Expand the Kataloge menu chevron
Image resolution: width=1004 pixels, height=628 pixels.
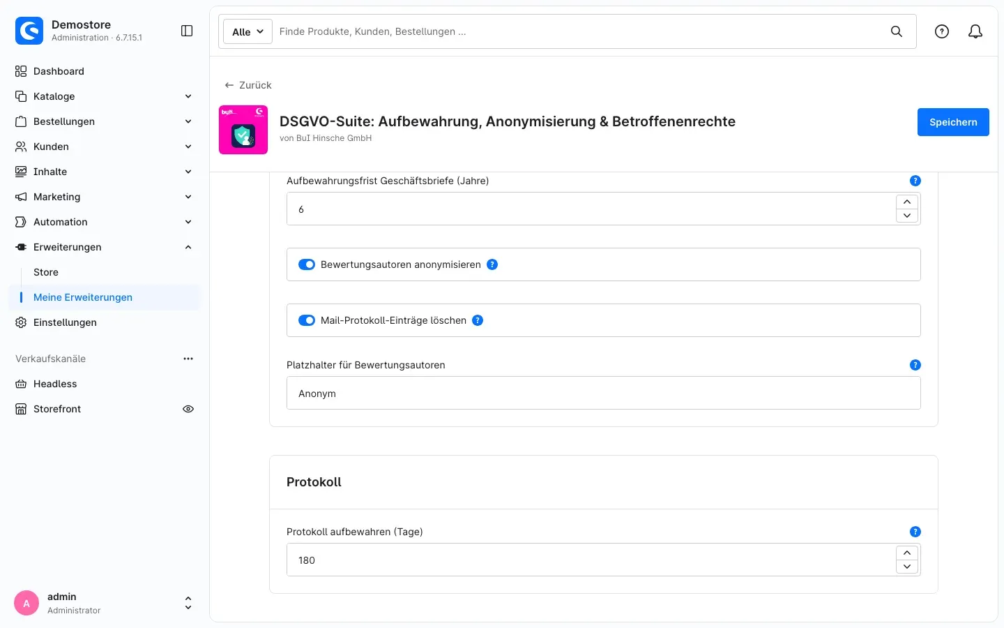click(188, 96)
